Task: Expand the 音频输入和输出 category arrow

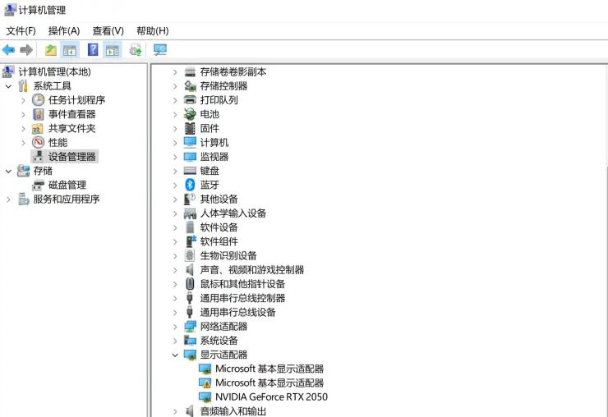Action: (175, 411)
